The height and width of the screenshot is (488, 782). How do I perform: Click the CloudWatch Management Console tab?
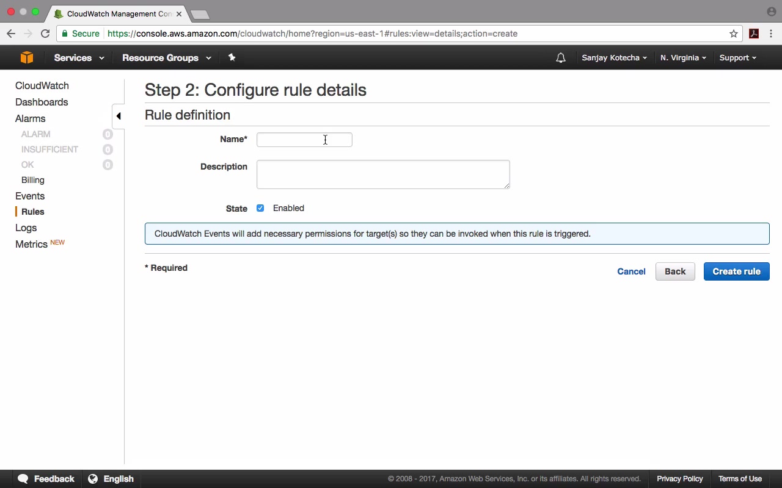coord(118,13)
